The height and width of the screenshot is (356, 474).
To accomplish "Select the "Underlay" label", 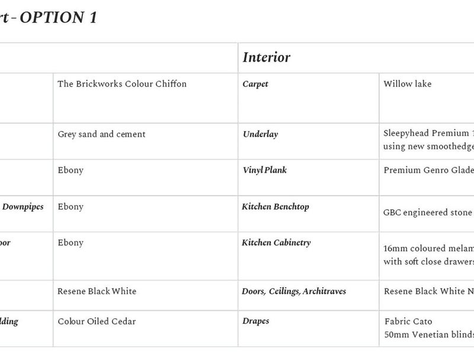I will point(260,135).
